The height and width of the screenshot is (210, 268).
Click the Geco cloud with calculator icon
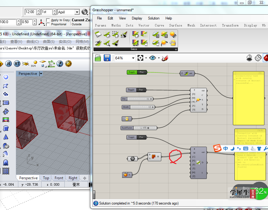click(156, 34)
